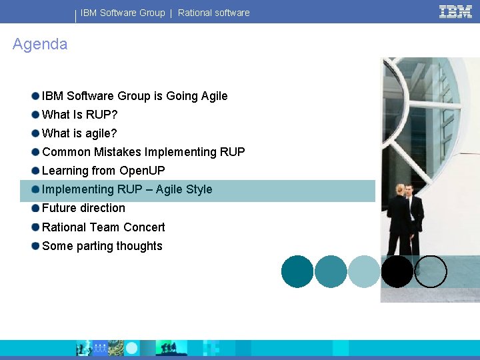This screenshot has width=480, height=360.
Task: Click footer hikers silhouette image
Action: pos(171,348)
